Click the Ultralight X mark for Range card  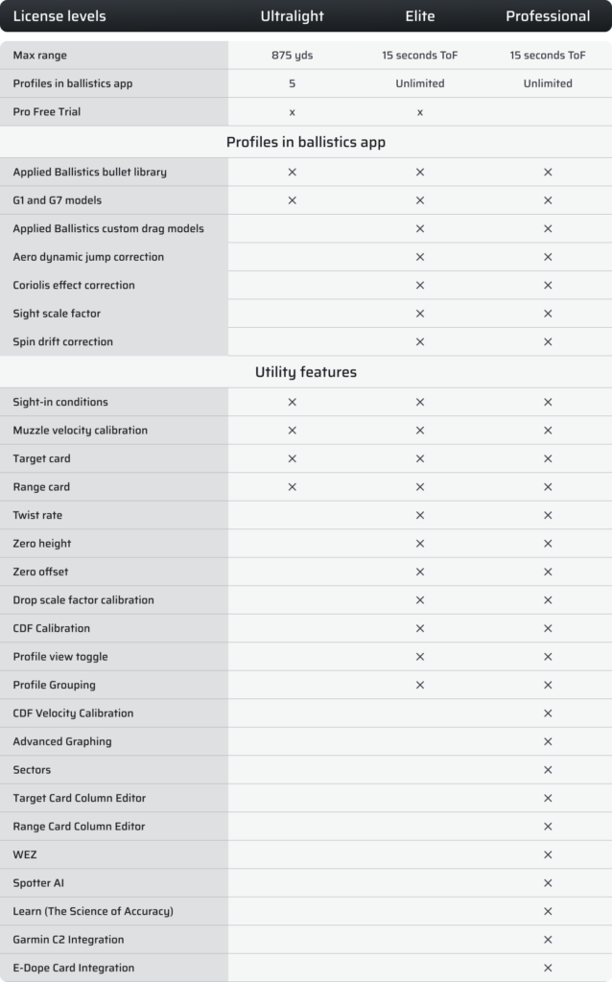pos(292,486)
